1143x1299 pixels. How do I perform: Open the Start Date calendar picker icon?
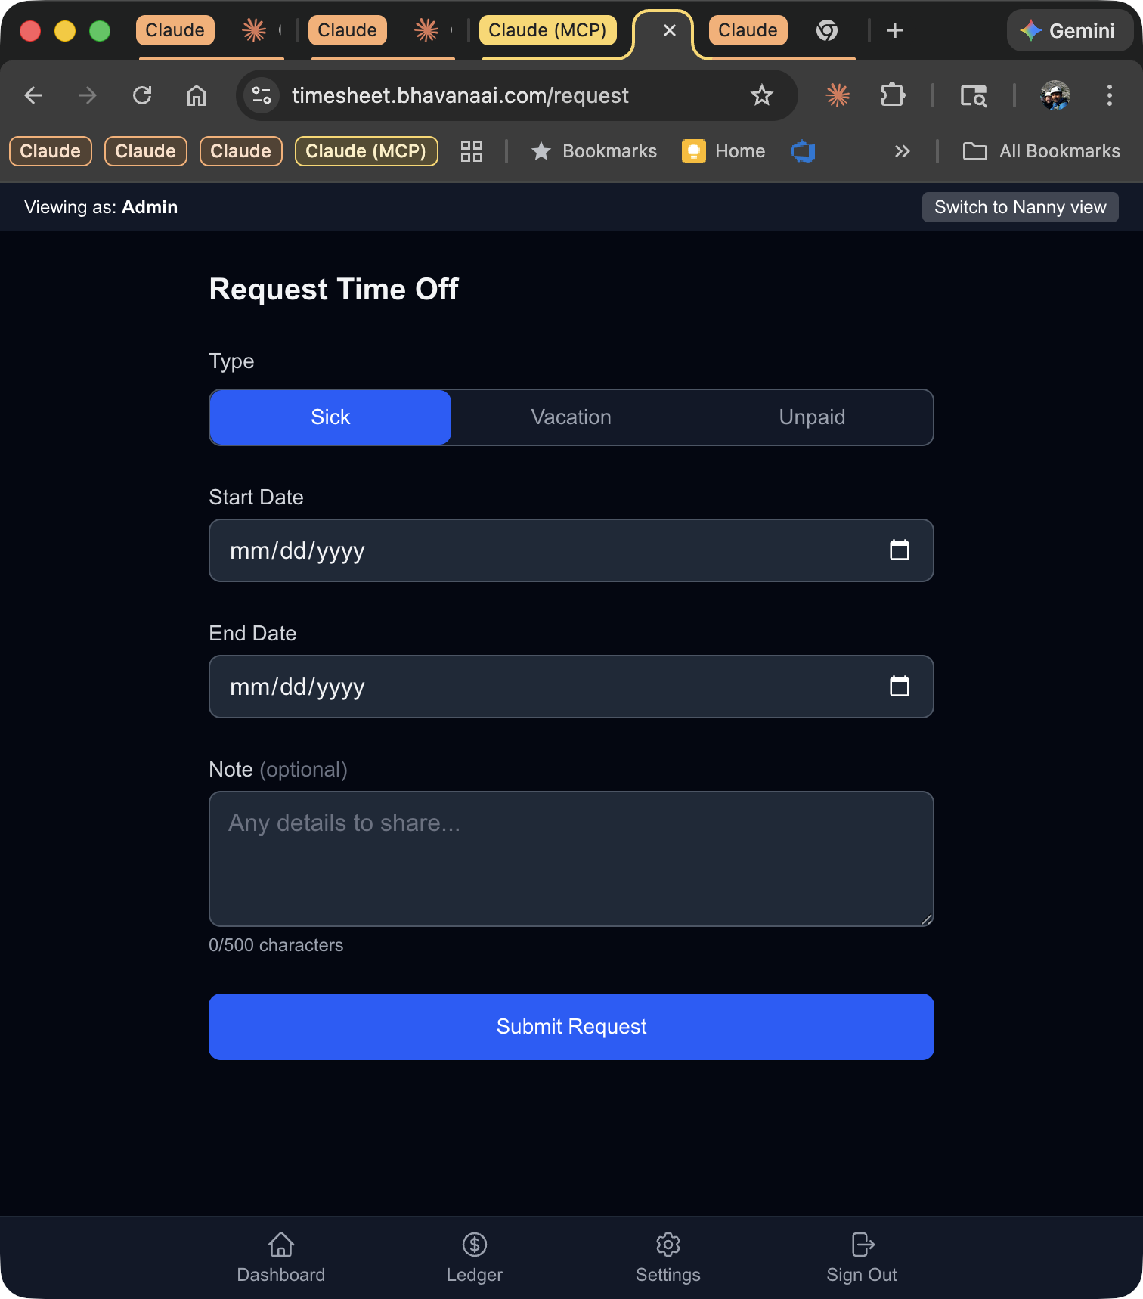(899, 550)
